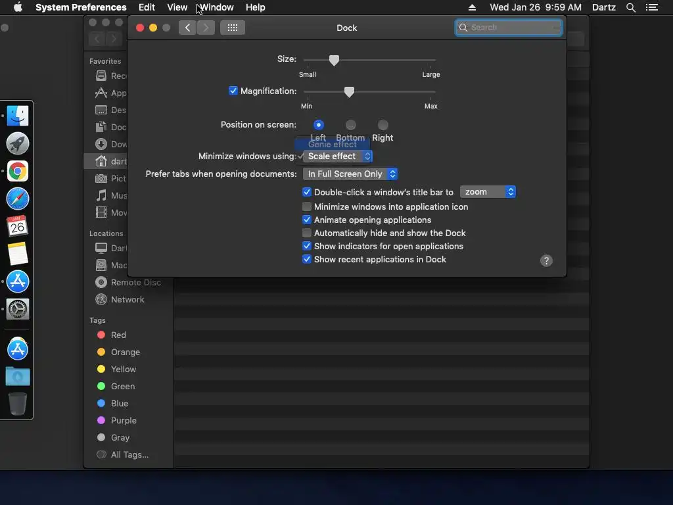The width and height of the screenshot is (673, 505).
Task: Open the App Store above System Preferences in Dock
Action: point(18,281)
